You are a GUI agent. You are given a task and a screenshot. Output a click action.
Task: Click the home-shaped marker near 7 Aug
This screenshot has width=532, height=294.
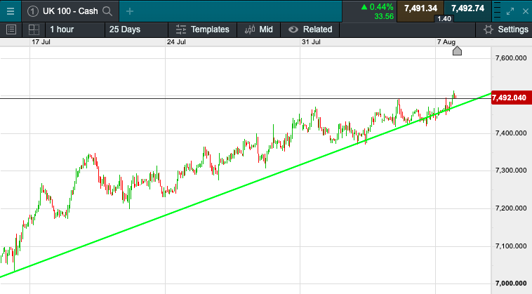(x=457, y=51)
